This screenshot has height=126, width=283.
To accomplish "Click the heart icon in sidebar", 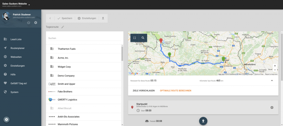I will click(x=5, y=83).
